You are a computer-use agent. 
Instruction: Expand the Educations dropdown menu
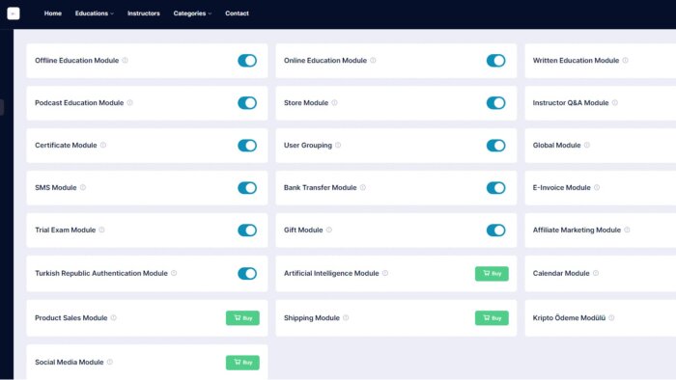click(95, 14)
